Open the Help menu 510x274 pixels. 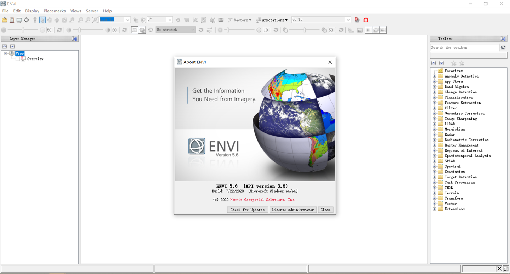(107, 11)
